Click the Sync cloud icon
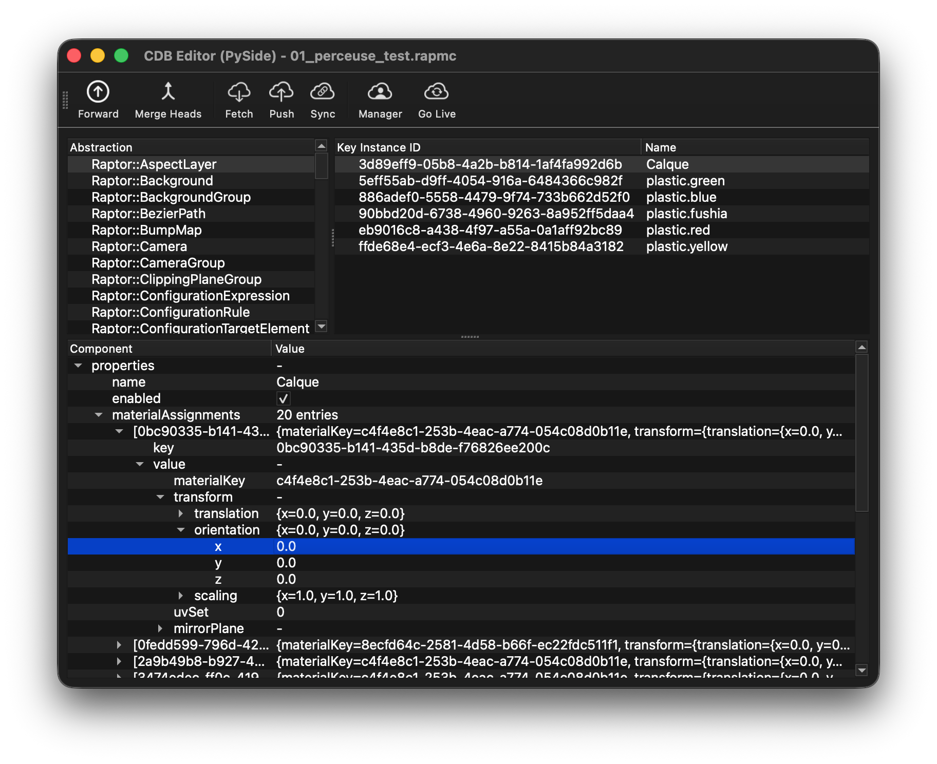 (x=323, y=92)
